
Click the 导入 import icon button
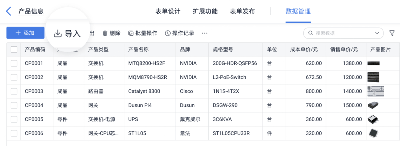click(x=67, y=33)
